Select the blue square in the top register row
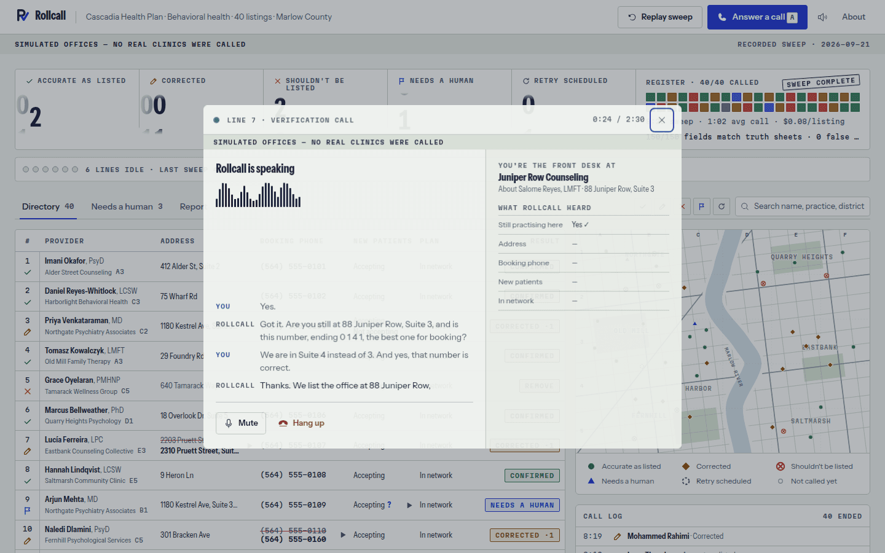Screen dimensions: 885x553 736,97
